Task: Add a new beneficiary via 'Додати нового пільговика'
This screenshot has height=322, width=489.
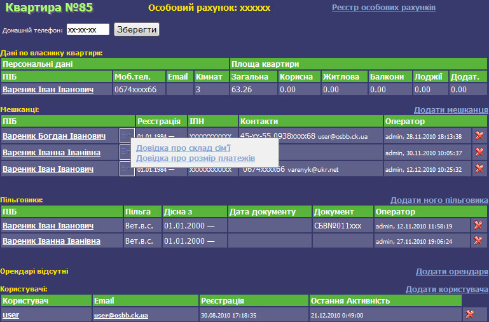Action: (x=439, y=200)
